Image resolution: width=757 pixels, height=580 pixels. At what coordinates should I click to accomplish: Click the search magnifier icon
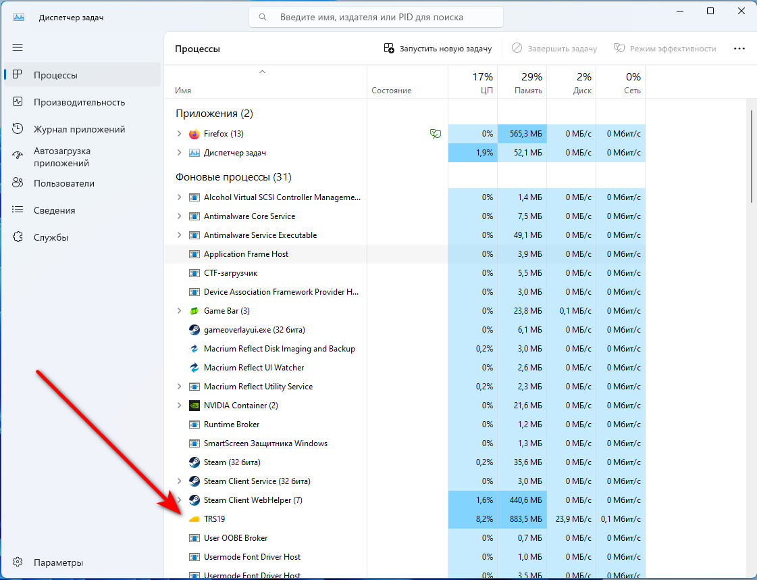coord(263,17)
